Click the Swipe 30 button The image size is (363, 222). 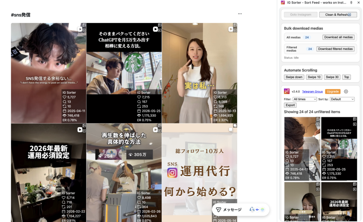[332, 77]
